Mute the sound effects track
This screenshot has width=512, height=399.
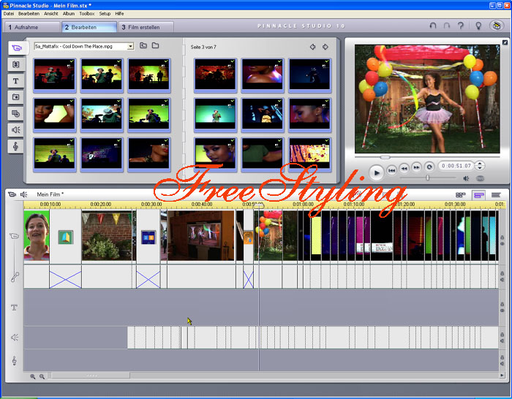tap(502, 341)
